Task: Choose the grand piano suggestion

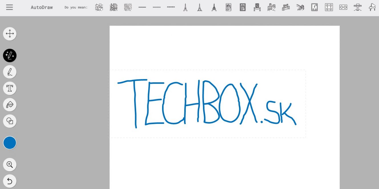Action: point(372,7)
